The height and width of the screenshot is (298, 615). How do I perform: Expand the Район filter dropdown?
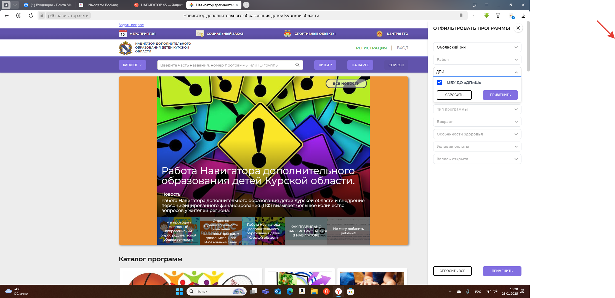pyautogui.click(x=477, y=60)
